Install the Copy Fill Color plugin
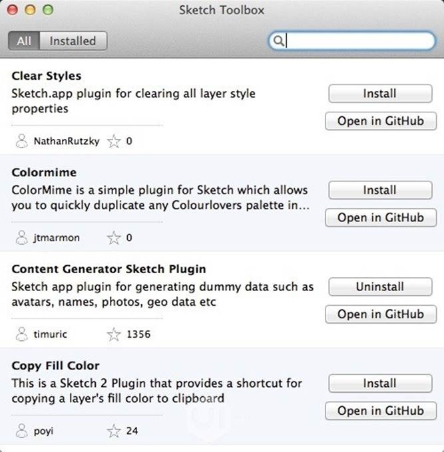The width and height of the screenshot is (444, 452). tap(379, 384)
